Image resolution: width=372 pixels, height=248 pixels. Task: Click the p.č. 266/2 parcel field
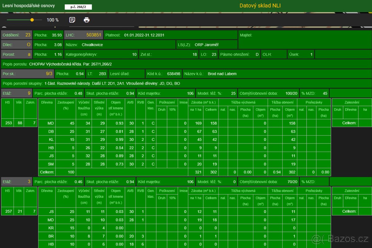tap(78, 7)
